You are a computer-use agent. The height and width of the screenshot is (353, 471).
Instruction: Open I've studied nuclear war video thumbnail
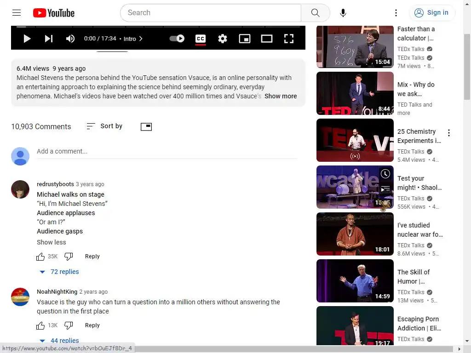click(355, 234)
